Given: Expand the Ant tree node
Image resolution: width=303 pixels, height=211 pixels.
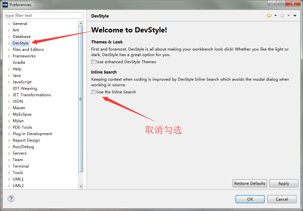Looking at the screenshot, I should [x=9, y=30].
